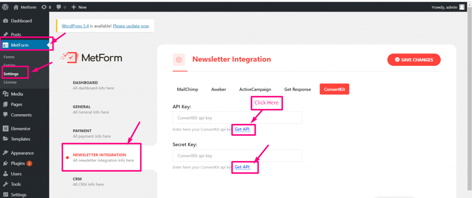Select NEWSLETTER INTEGRATION section
Image resolution: width=472 pixels, height=198 pixels.
pyautogui.click(x=103, y=157)
